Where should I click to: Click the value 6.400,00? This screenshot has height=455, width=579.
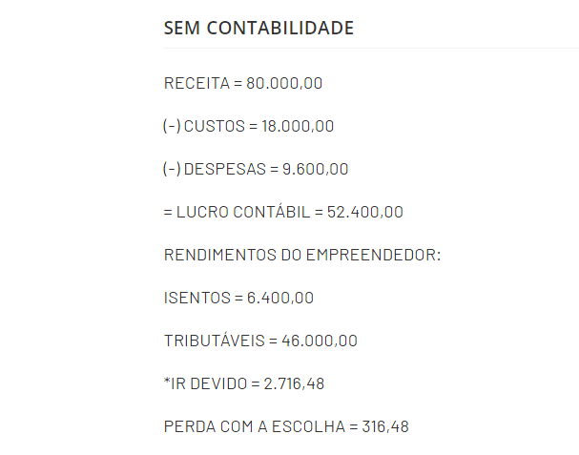pos(280,298)
